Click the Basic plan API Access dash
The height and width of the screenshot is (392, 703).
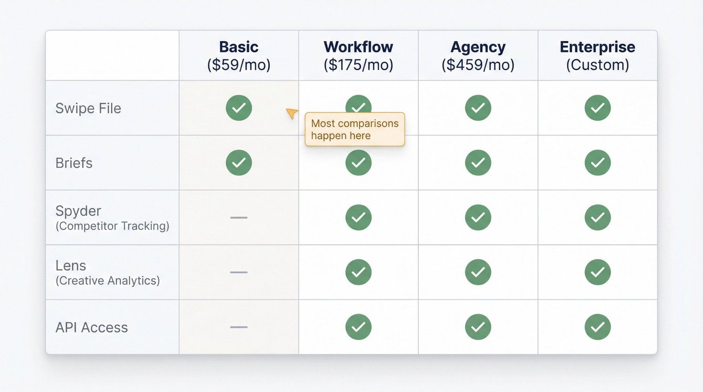(239, 327)
